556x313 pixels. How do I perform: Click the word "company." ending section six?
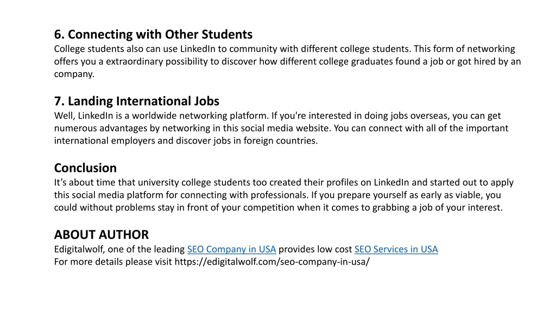[74, 74]
